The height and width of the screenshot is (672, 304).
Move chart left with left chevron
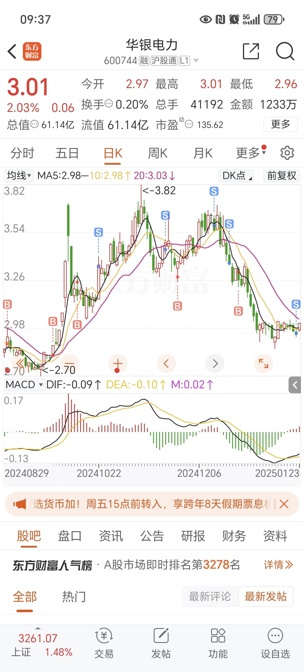tap(166, 363)
